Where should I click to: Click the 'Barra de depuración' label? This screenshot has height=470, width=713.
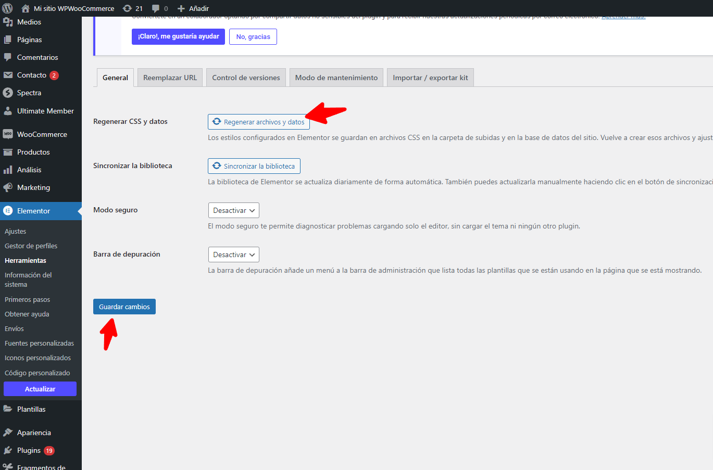coord(127,254)
